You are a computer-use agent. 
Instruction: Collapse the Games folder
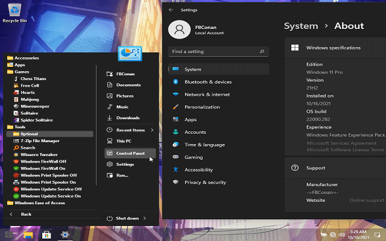pyautogui.click(x=18, y=72)
